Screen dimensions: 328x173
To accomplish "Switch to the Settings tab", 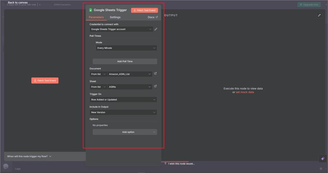I will 115,17.
